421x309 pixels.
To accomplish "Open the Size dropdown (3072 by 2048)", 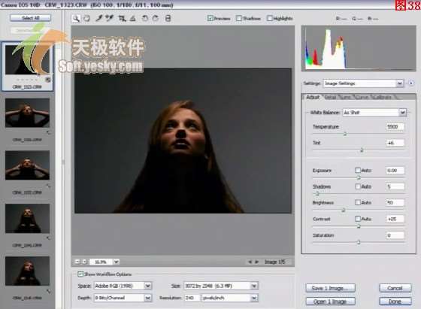I will [221, 286].
